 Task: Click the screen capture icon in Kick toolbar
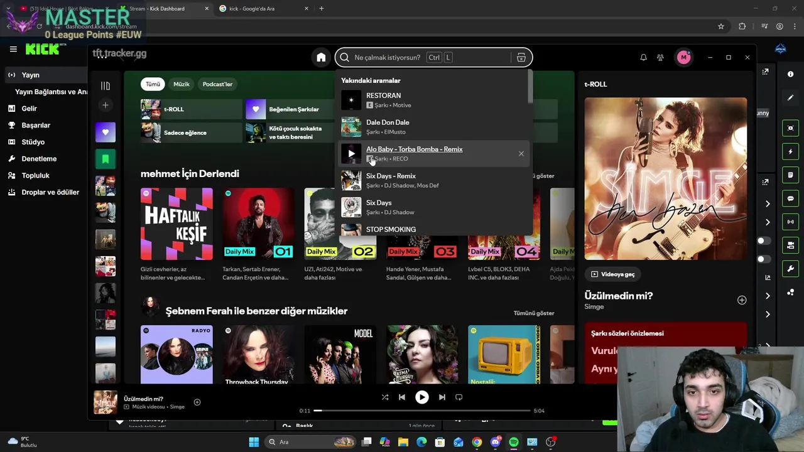[790, 128]
